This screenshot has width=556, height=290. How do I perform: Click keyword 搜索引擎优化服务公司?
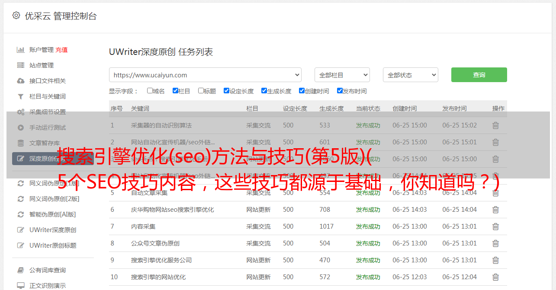point(161,260)
